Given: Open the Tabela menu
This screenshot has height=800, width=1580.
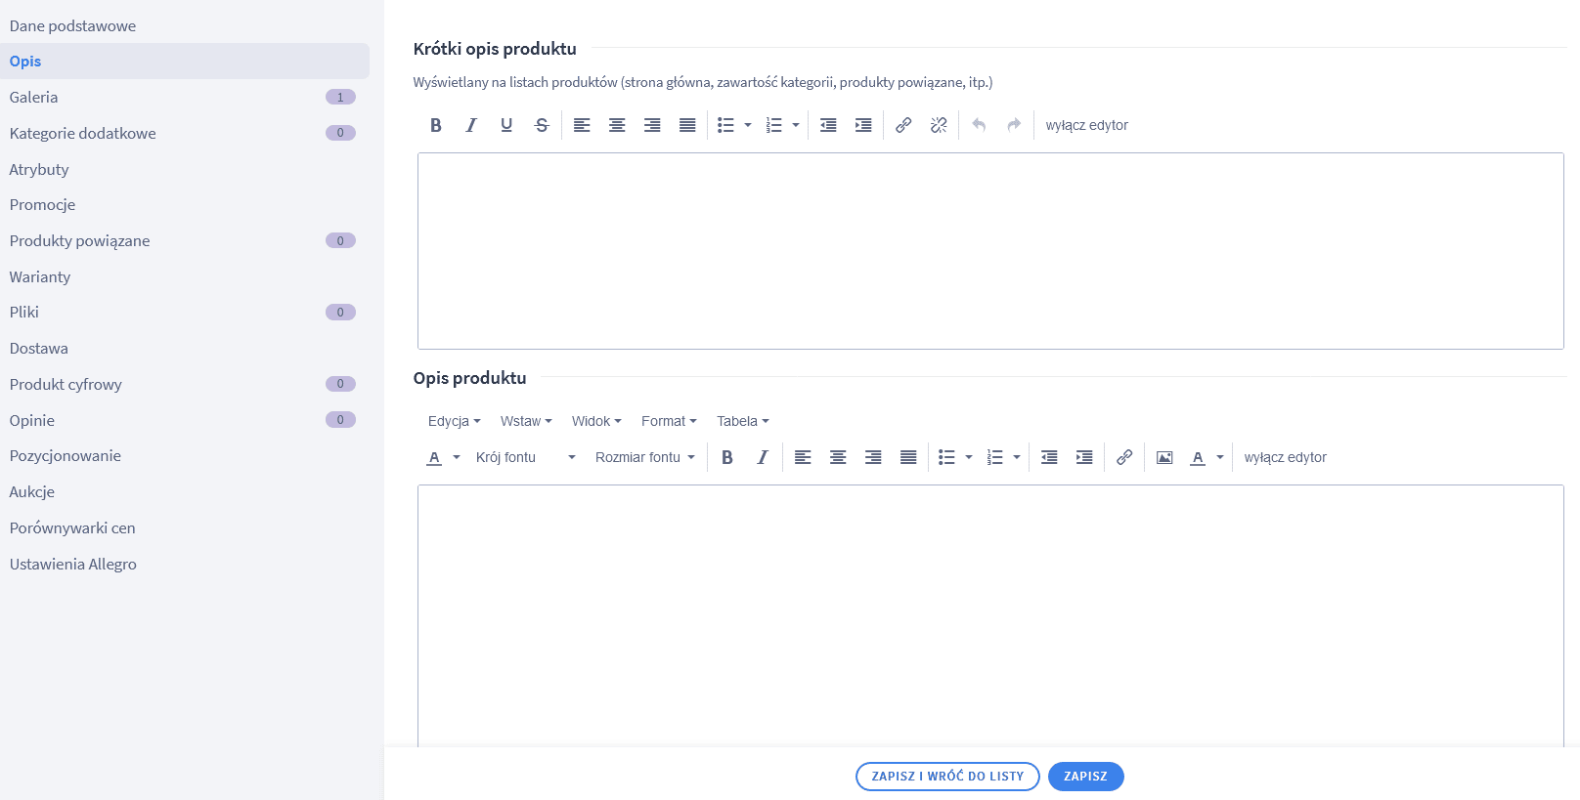Looking at the screenshot, I should coord(743,421).
